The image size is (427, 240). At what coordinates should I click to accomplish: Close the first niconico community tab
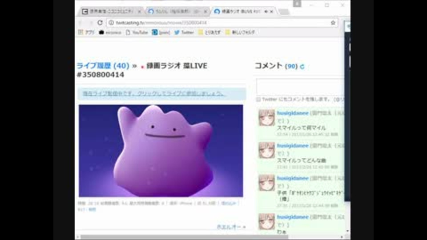click(x=139, y=12)
